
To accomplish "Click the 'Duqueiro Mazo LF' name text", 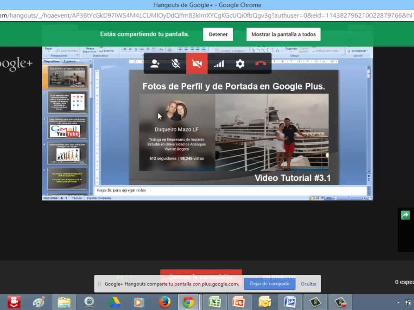I will (177, 130).
